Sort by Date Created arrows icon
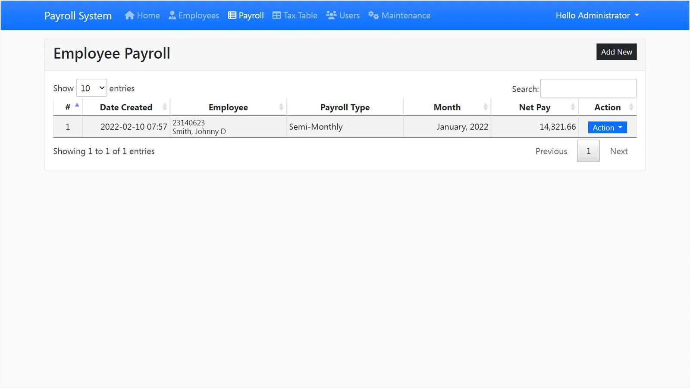 click(165, 107)
